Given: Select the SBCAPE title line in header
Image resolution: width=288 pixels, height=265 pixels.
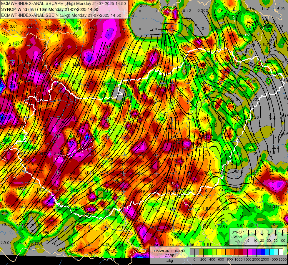Looking at the screenshot, I should (64, 4).
